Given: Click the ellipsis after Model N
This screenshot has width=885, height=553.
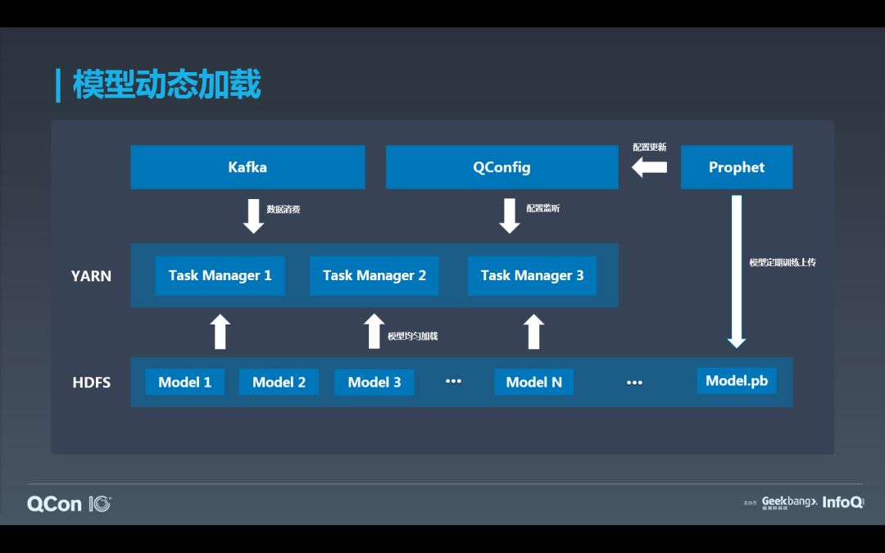Looking at the screenshot, I should point(634,383).
